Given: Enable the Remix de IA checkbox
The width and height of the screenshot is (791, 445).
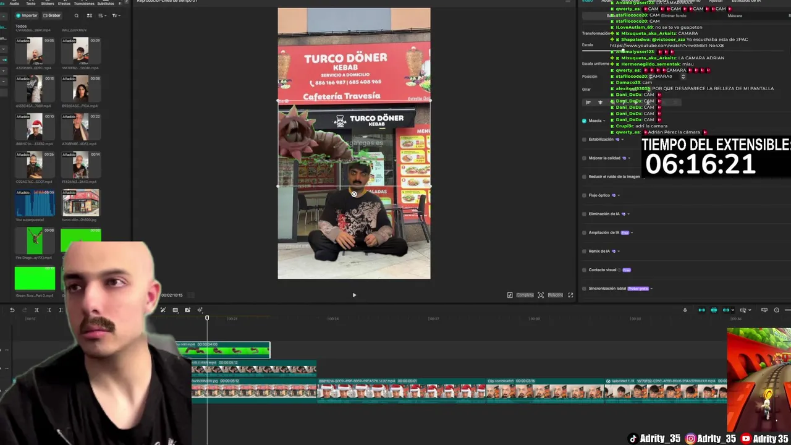Looking at the screenshot, I should [584, 252].
